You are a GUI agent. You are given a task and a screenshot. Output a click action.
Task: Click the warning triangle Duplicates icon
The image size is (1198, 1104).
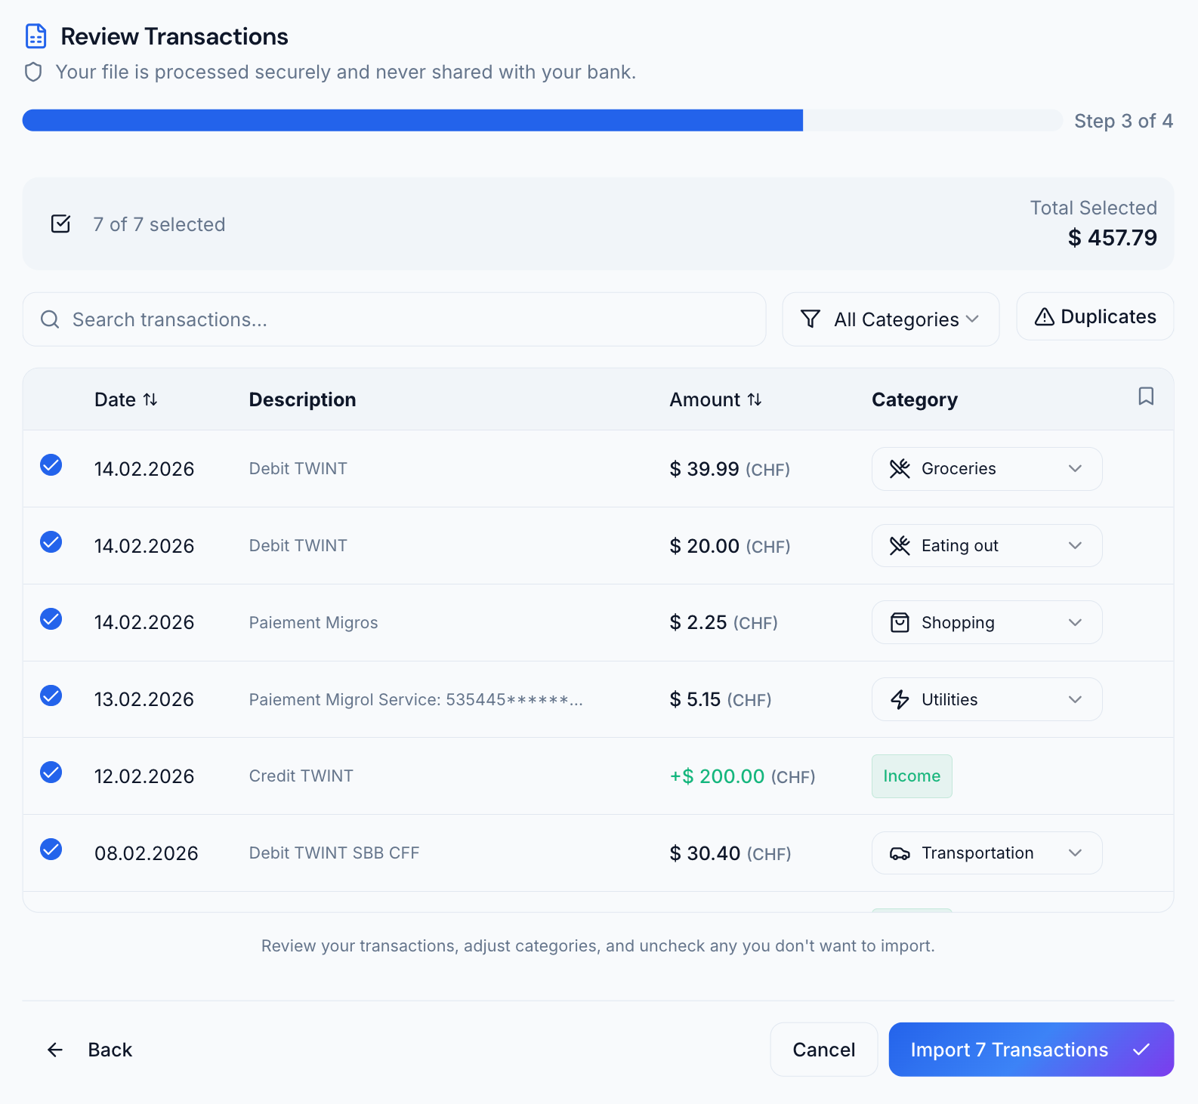pos(1044,317)
